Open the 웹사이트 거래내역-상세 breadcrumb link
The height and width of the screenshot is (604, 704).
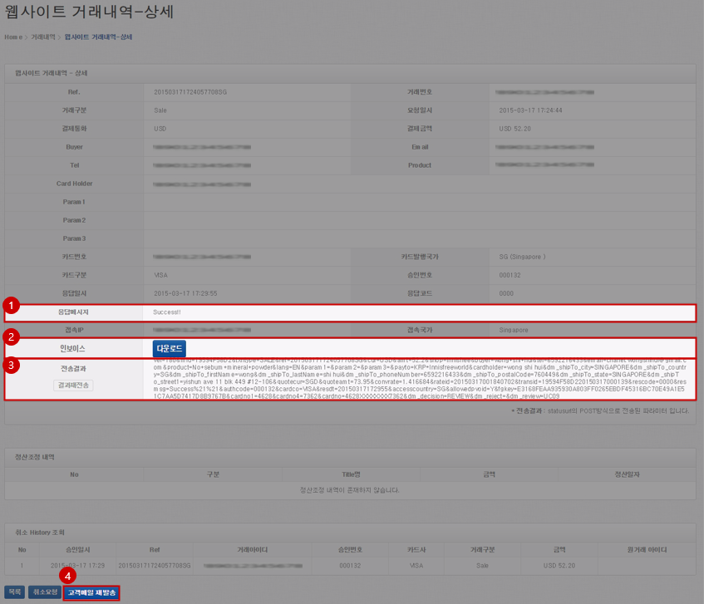point(98,37)
